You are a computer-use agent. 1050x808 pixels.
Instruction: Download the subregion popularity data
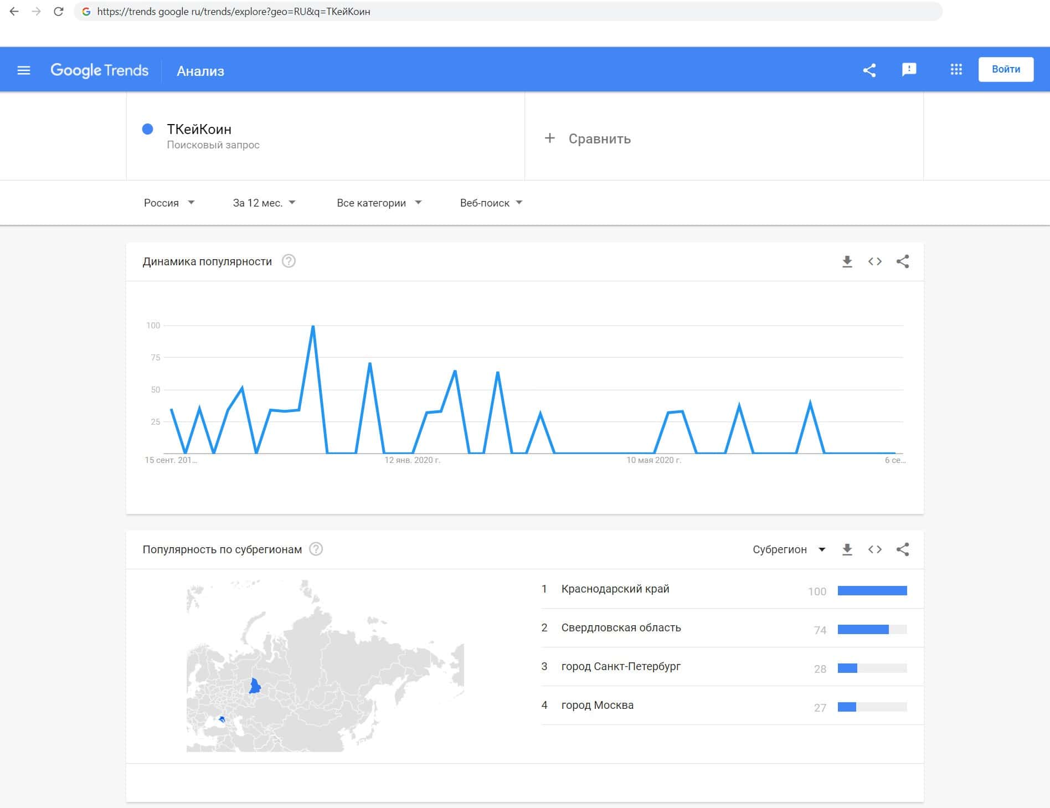[x=847, y=549]
